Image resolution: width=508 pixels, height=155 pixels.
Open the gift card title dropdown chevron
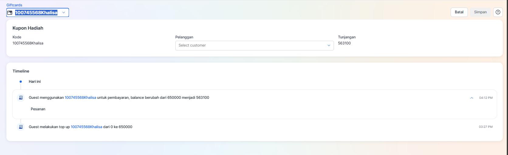[x=63, y=13]
